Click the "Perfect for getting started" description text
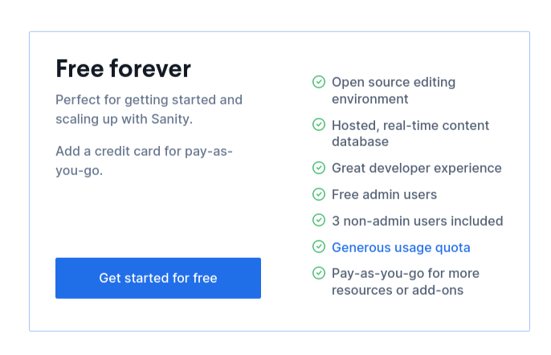This screenshot has height=355, width=551. tap(149, 110)
